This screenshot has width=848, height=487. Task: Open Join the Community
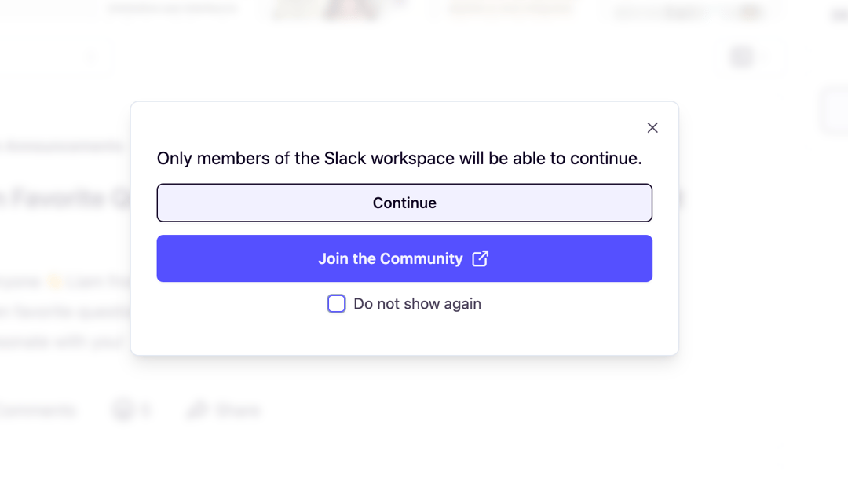[x=404, y=258]
